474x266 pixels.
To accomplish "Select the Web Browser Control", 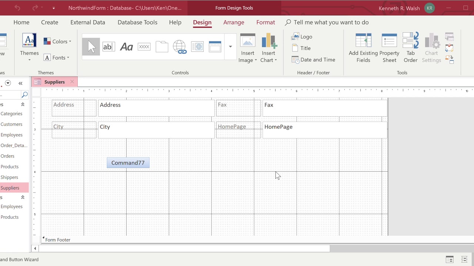I will (x=197, y=47).
